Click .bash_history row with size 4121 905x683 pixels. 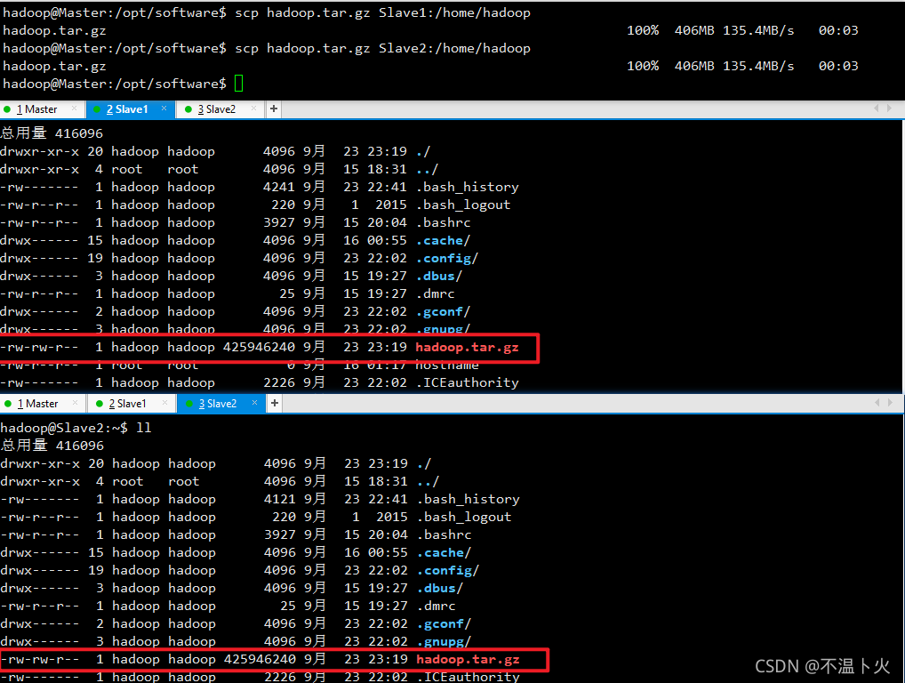click(x=260, y=500)
